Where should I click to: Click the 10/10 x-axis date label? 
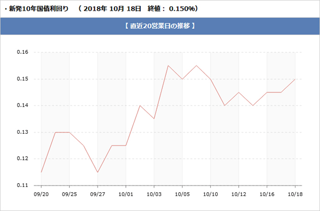coord(211,194)
